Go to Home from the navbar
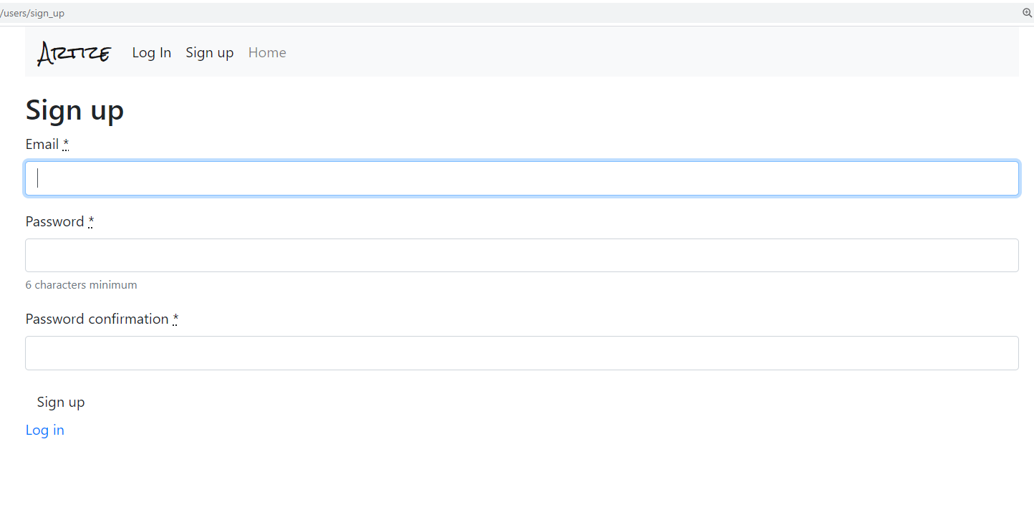Image resolution: width=1034 pixels, height=525 pixels. [x=267, y=52]
